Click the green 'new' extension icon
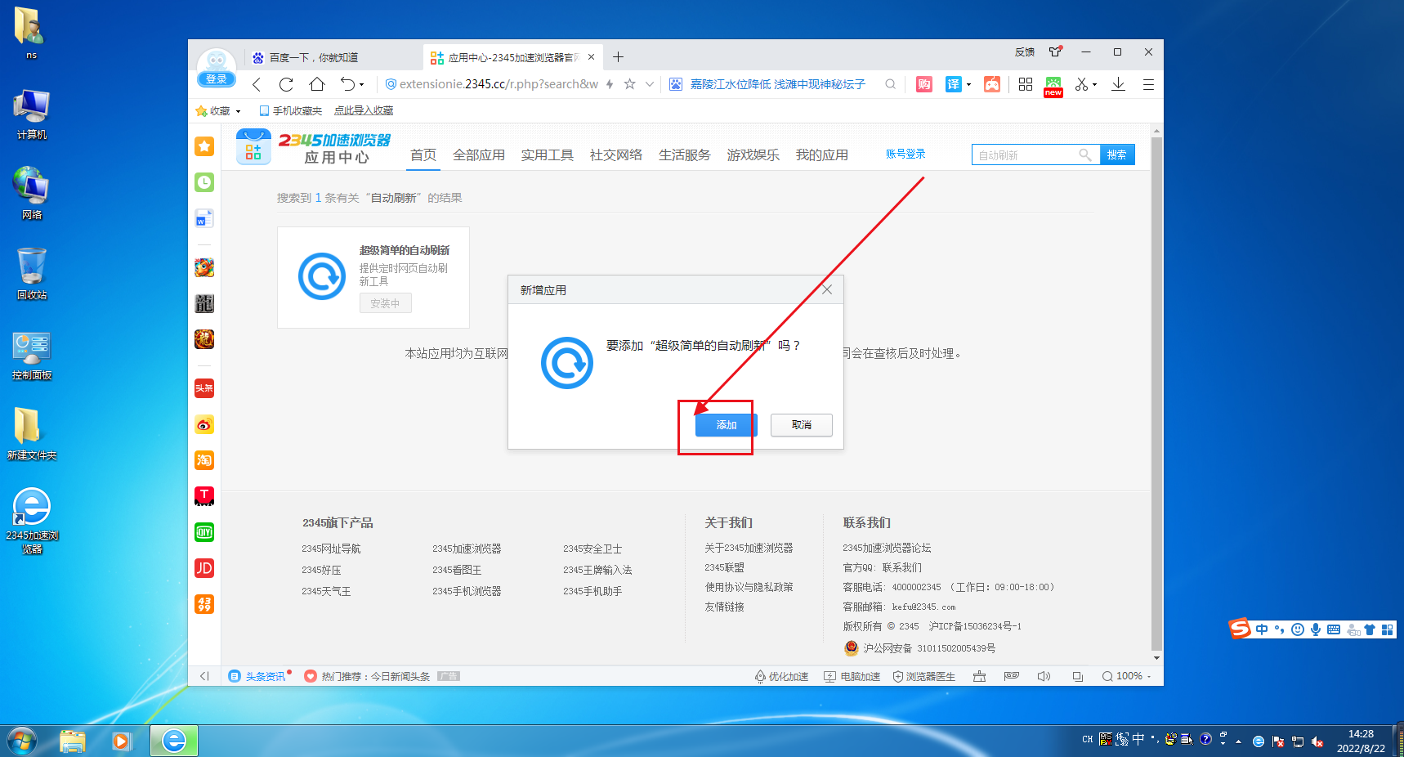This screenshot has height=757, width=1404. coord(1053,86)
